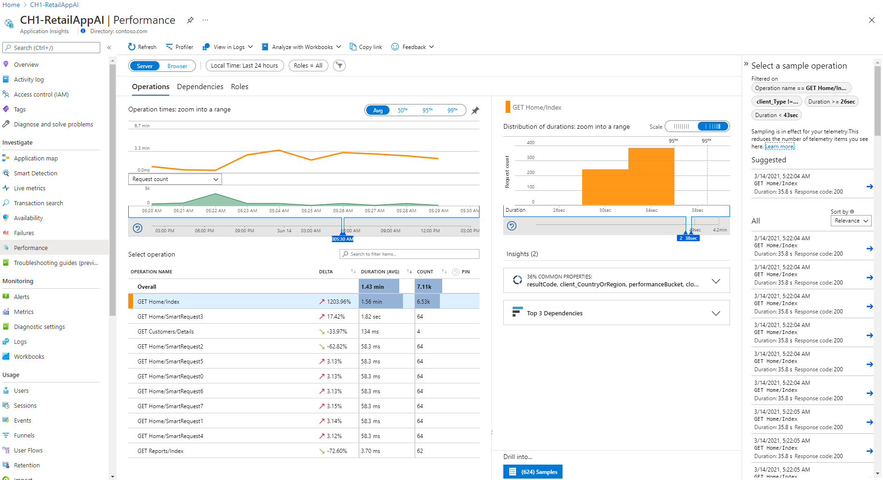Image resolution: width=883 pixels, height=480 pixels.
Task: Pin the blade with pushpin icon
Action: click(x=190, y=20)
